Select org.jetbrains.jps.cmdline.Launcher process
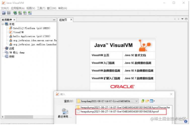190x125 pixels. 35,45
